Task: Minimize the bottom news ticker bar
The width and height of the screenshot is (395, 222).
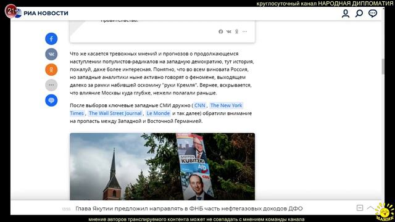Action: tap(360, 208)
